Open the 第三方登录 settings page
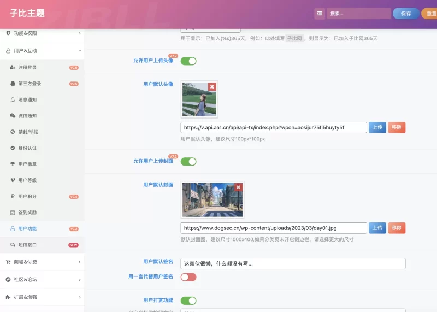The width and height of the screenshot is (437, 312). pyautogui.click(x=42, y=84)
